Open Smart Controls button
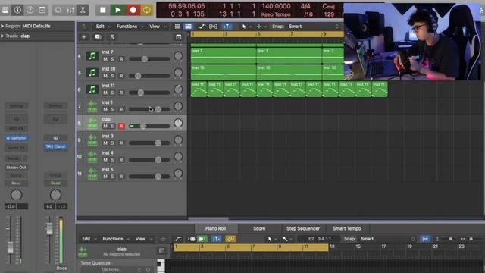This screenshot has height=273, width=485. (x=58, y=10)
